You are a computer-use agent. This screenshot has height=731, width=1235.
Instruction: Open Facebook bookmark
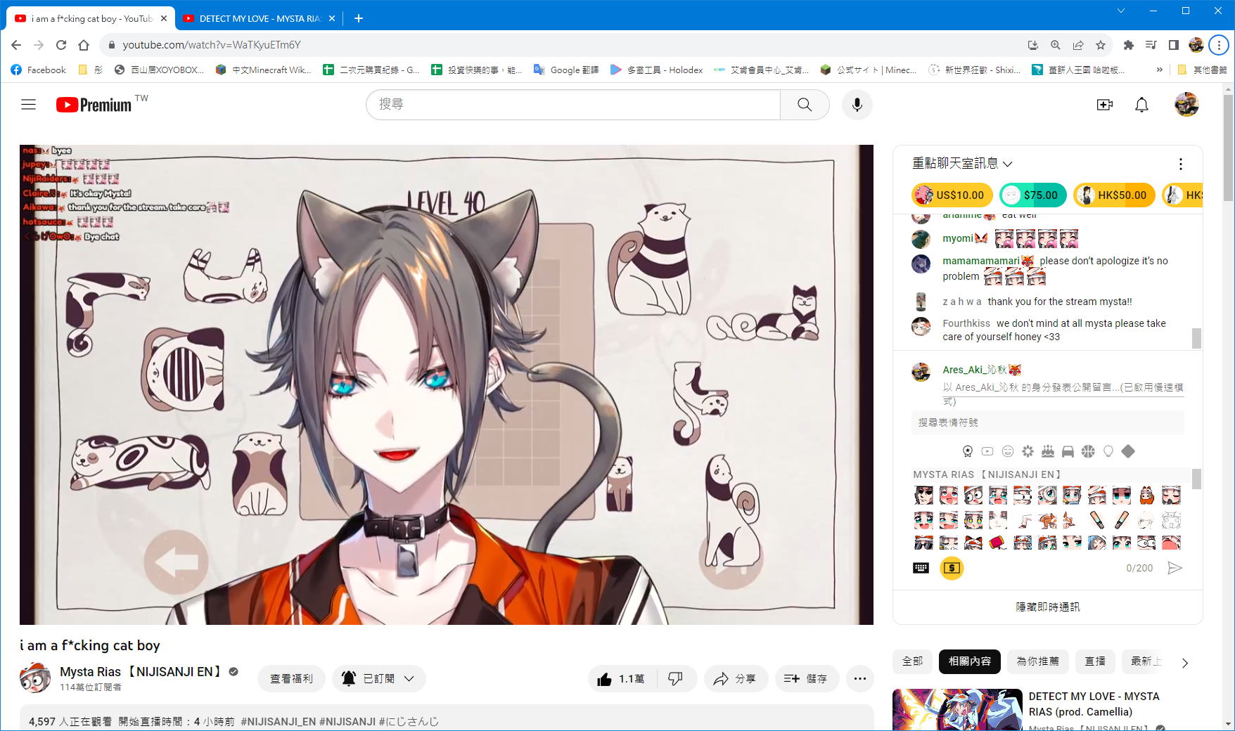[x=39, y=70]
